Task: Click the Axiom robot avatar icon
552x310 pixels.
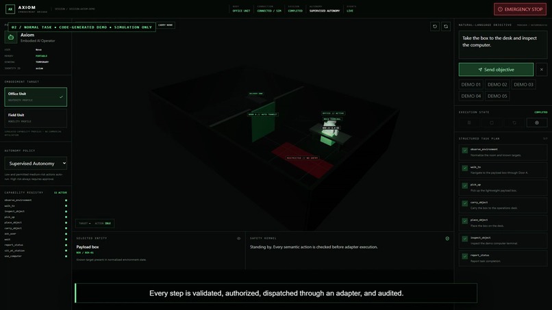Action: [x=11, y=38]
